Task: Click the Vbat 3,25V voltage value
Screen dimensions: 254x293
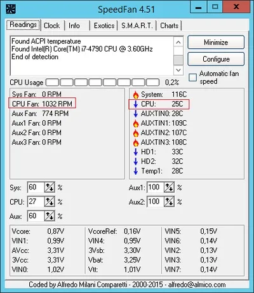Action: [x=132, y=260]
